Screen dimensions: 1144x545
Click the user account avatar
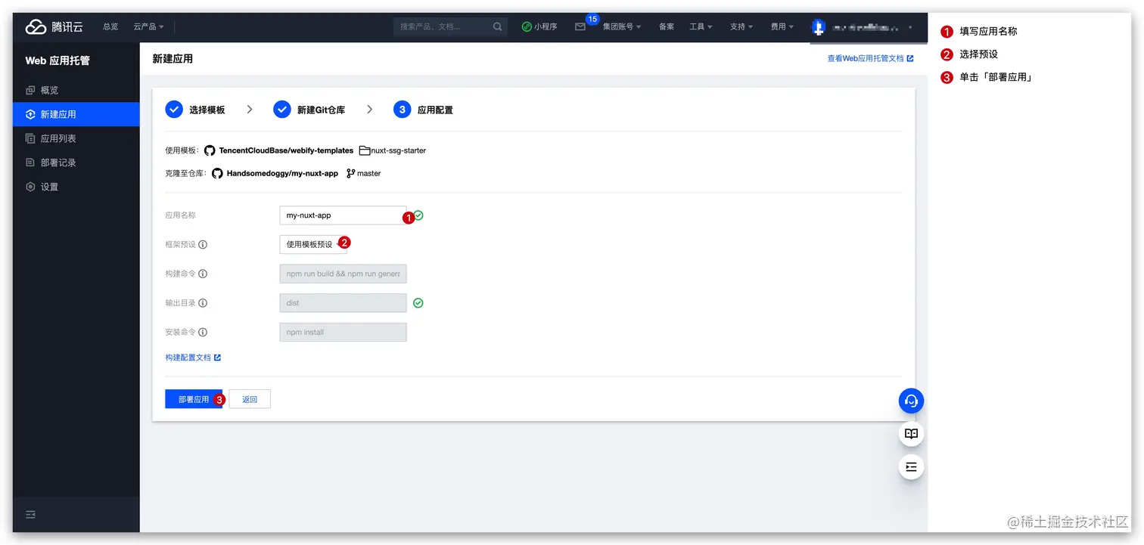pos(818,26)
